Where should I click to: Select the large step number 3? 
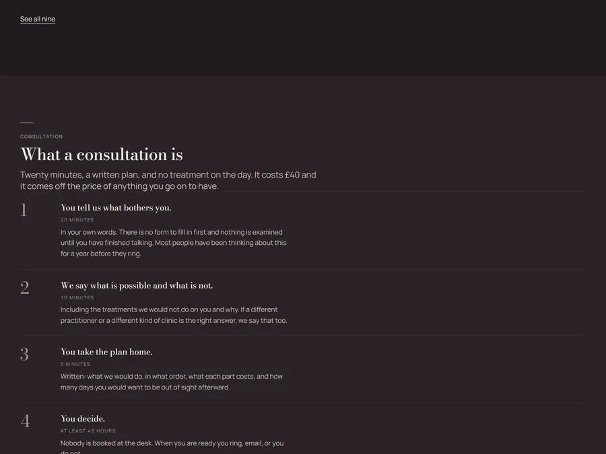pyautogui.click(x=24, y=354)
